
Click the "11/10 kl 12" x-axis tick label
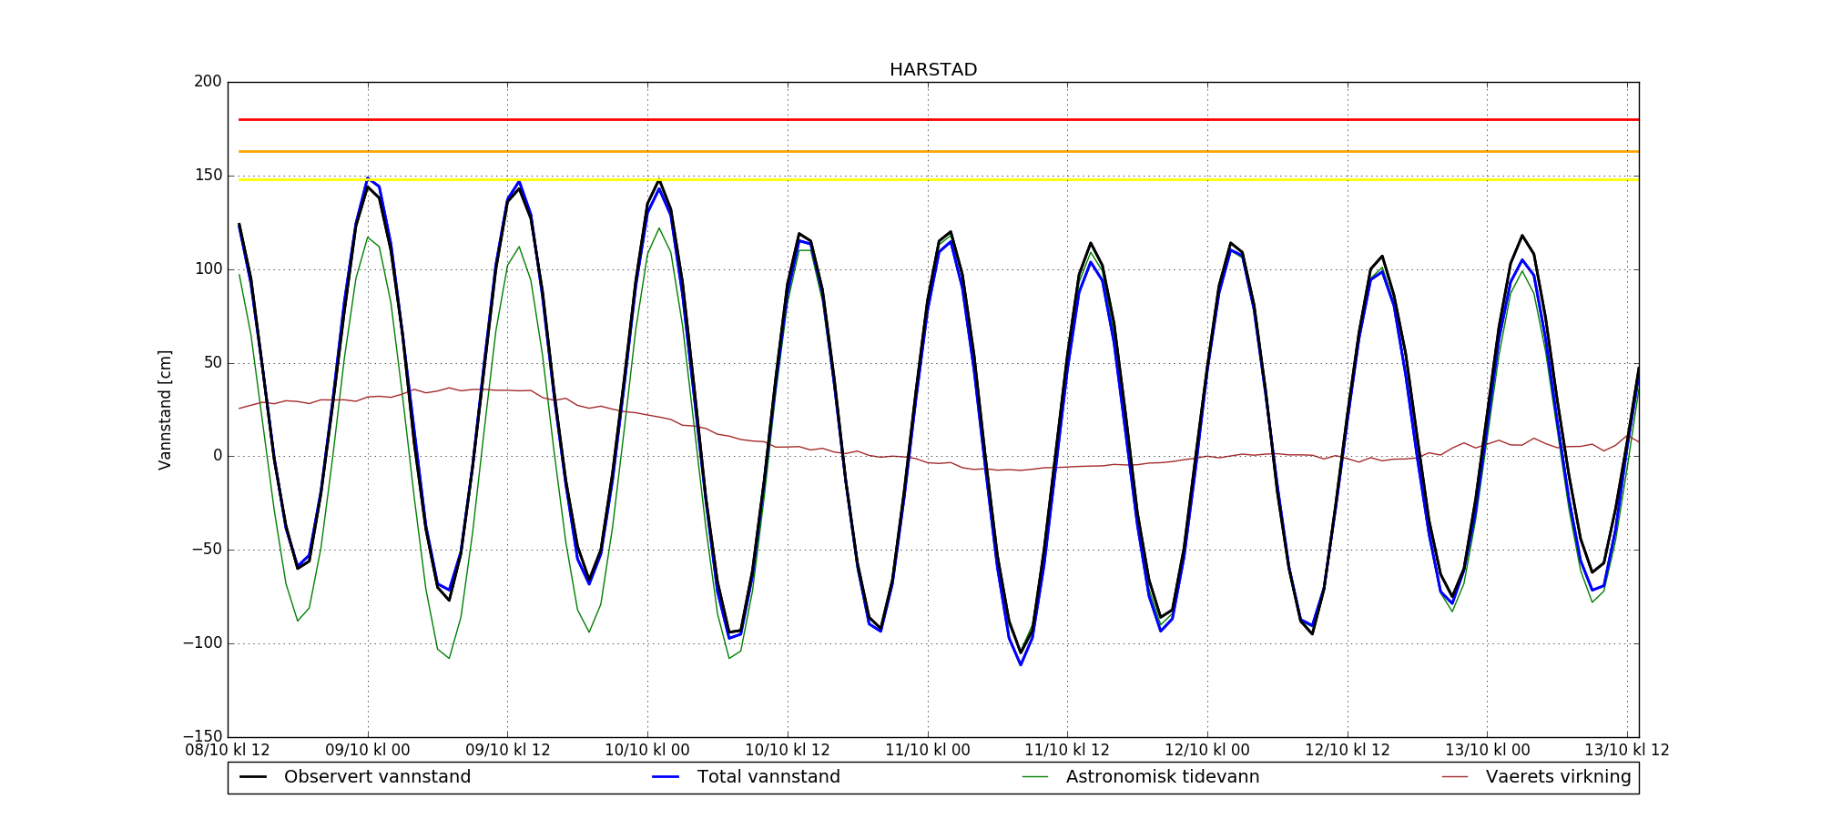pos(1067,751)
